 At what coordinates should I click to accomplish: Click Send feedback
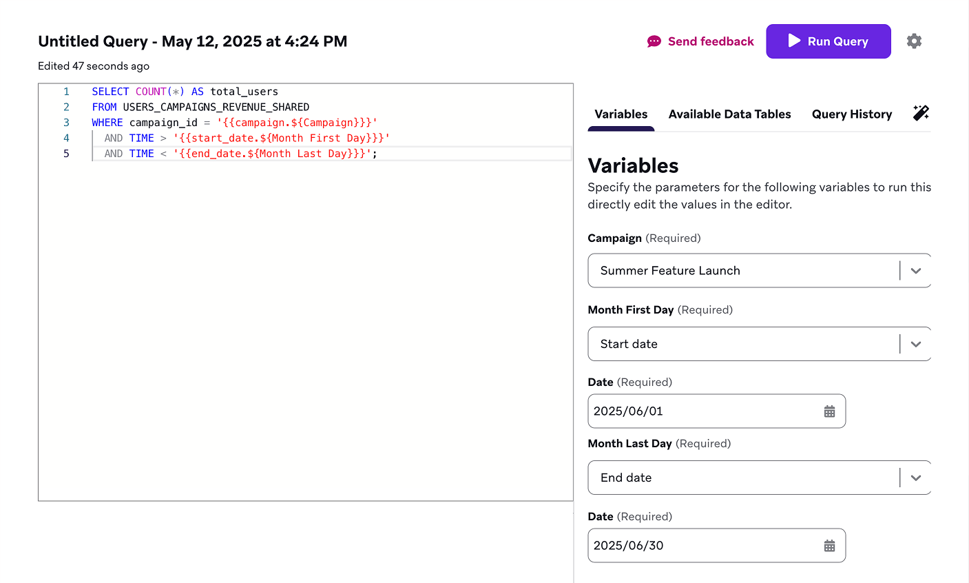[x=710, y=41]
